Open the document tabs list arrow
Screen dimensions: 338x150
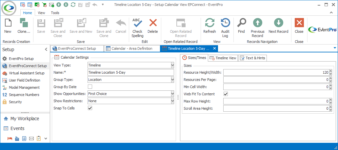tap(335, 48)
